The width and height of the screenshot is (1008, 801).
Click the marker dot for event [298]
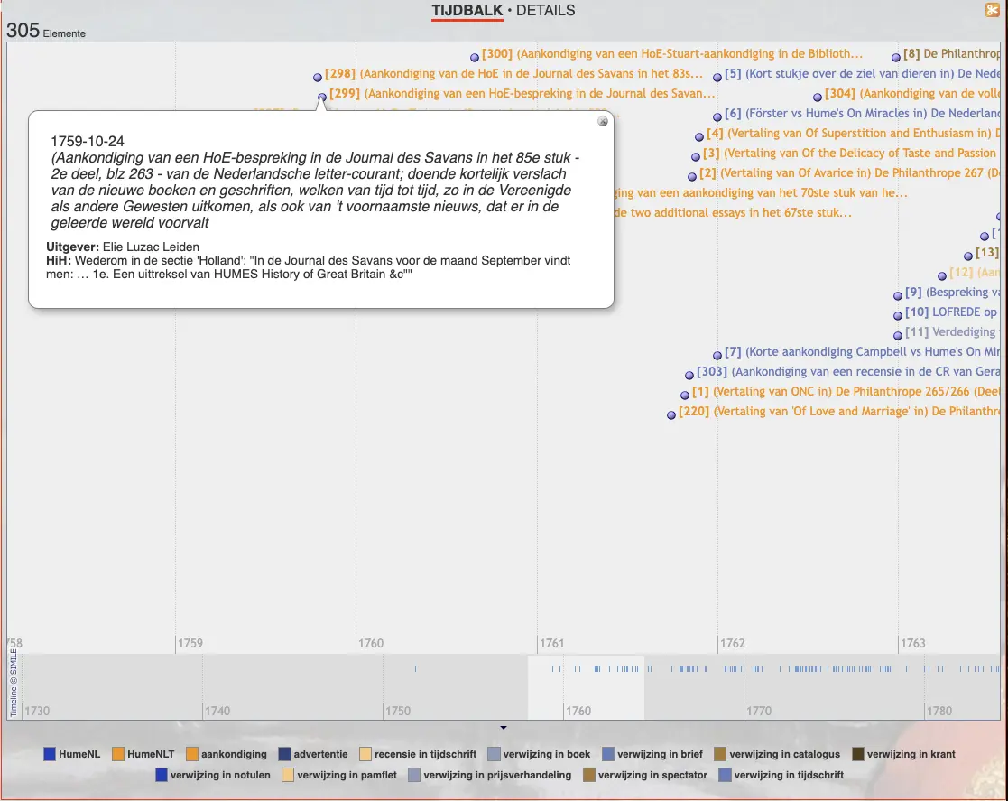318,78
